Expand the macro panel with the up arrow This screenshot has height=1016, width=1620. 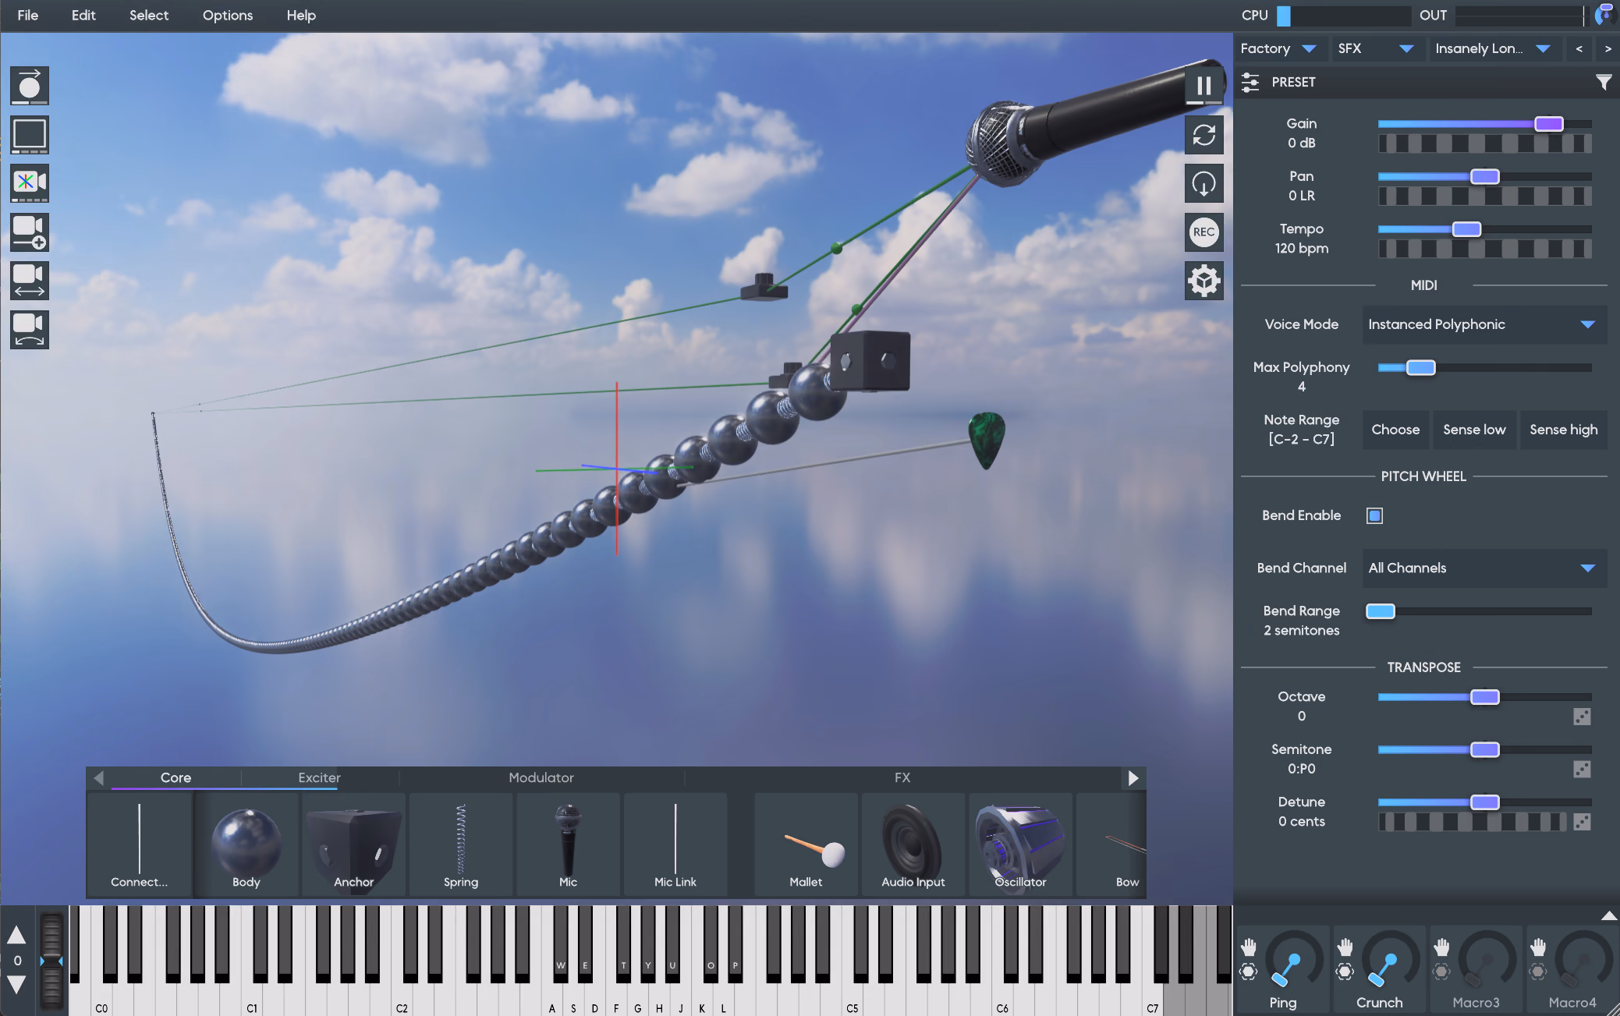[1608, 916]
